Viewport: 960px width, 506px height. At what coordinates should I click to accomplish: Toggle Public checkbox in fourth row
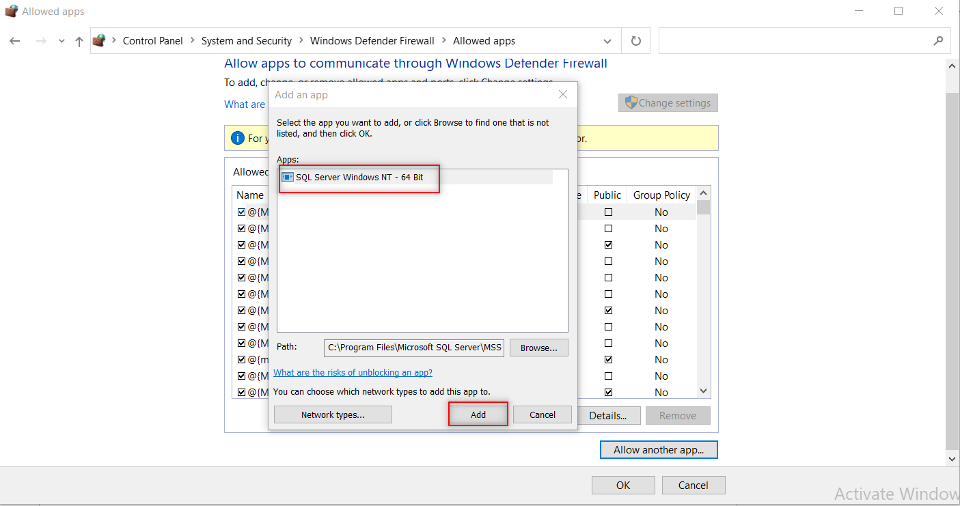[608, 262]
